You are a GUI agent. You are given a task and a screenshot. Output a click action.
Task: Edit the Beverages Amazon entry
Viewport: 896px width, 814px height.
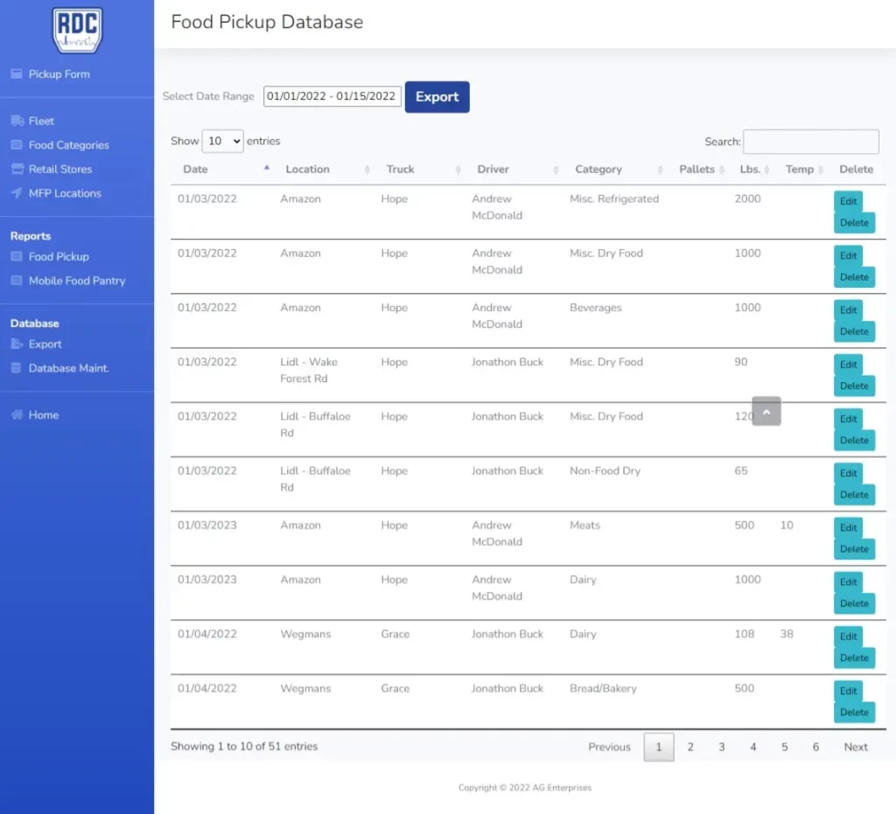point(848,310)
